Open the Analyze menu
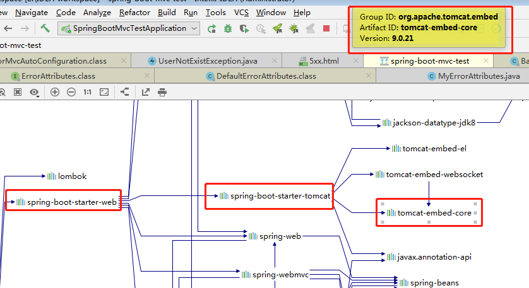529x288 pixels. point(97,13)
